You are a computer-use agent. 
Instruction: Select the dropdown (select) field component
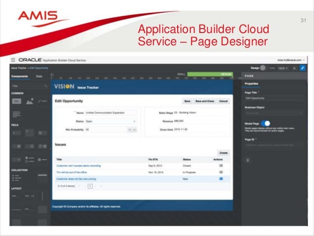[17, 160]
